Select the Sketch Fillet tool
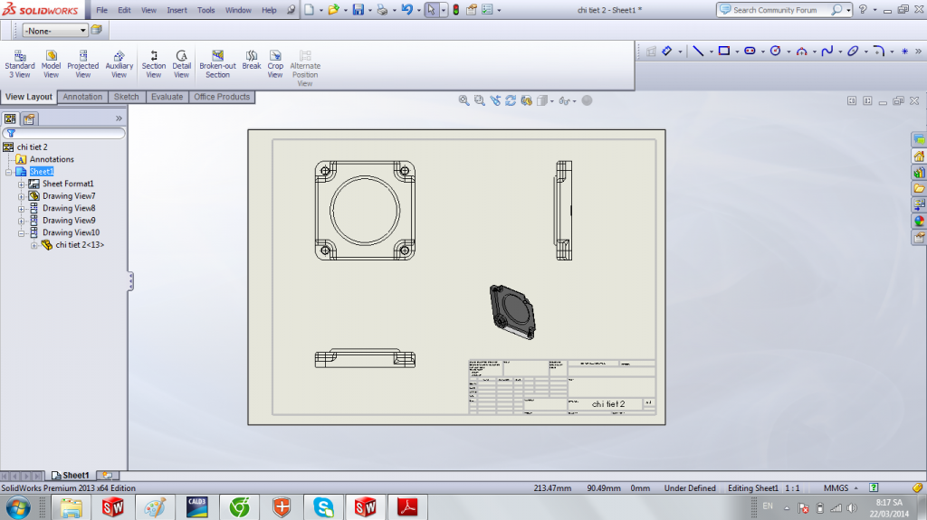The width and height of the screenshot is (927, 520). tap(879, 51)
